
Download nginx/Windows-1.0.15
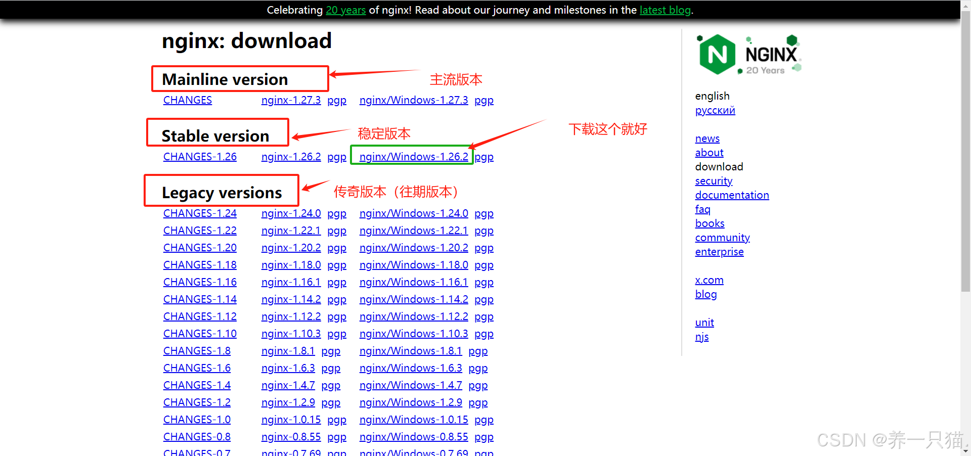pos(414,420)
